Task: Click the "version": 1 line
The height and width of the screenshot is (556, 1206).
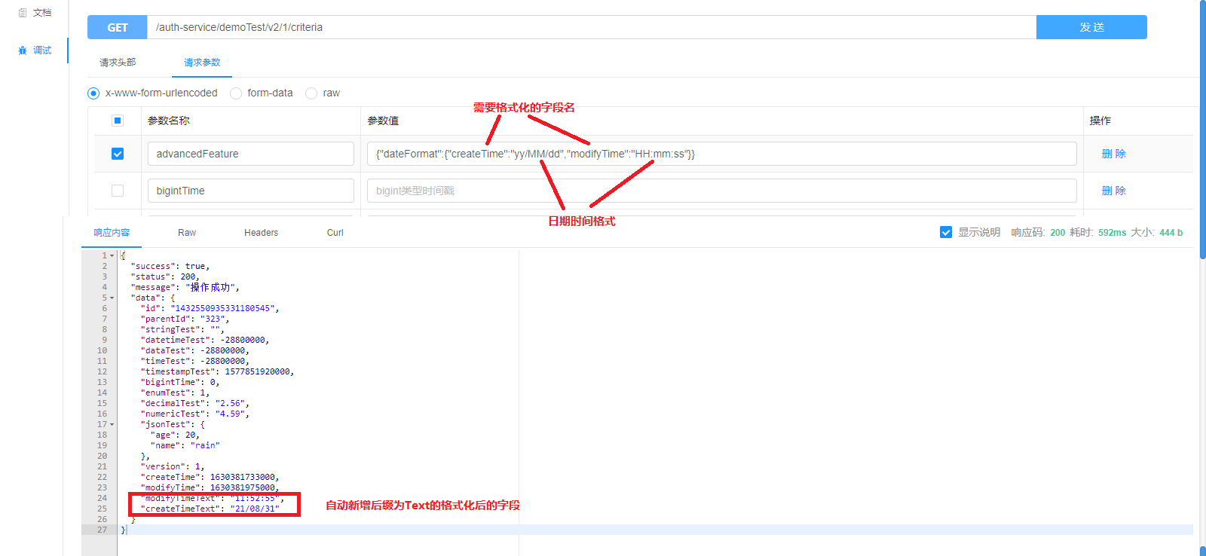Action: pyautogui.click(x=173, y=466)
